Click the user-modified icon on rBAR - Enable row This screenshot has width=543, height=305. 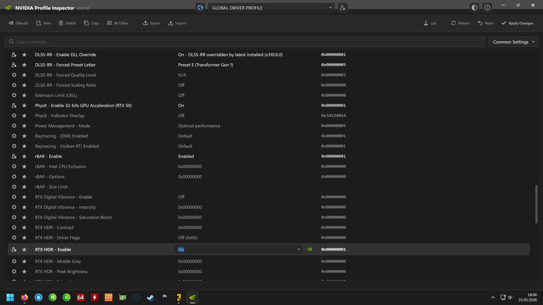tap(14, 156)
